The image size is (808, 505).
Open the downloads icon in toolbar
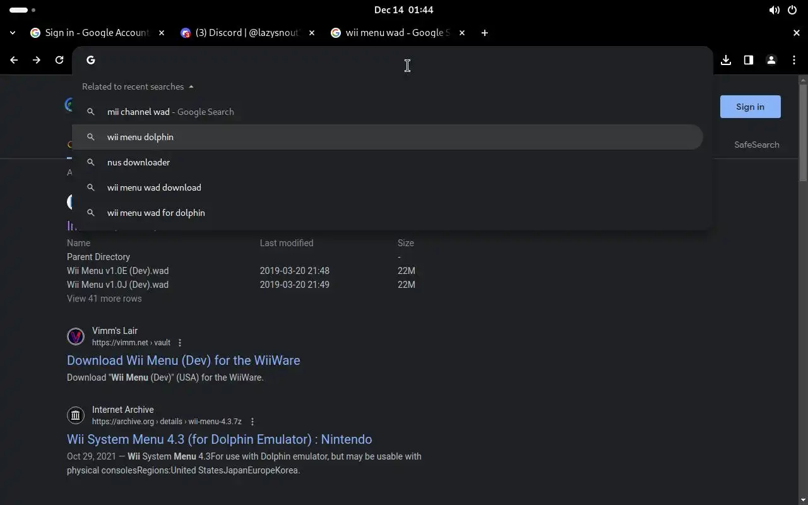click(x=726, y=60)
